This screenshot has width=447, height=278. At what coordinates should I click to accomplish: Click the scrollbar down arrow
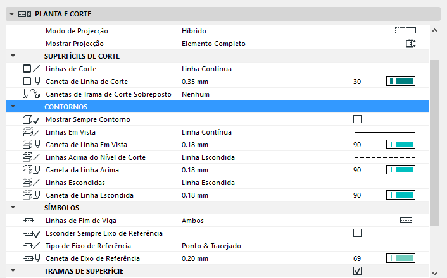(434, 272)
